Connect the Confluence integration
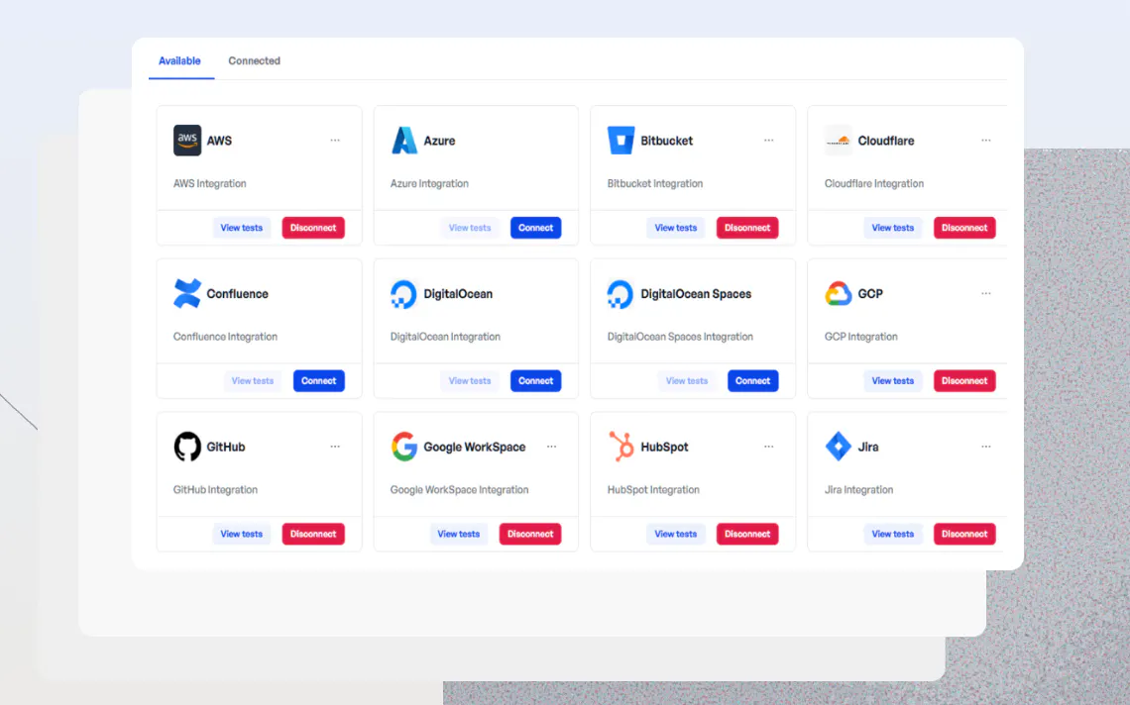1130x705 pixels. point(318,381)
